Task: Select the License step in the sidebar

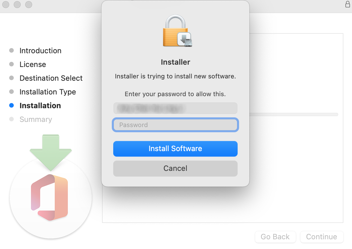Action: coord(33,64)
